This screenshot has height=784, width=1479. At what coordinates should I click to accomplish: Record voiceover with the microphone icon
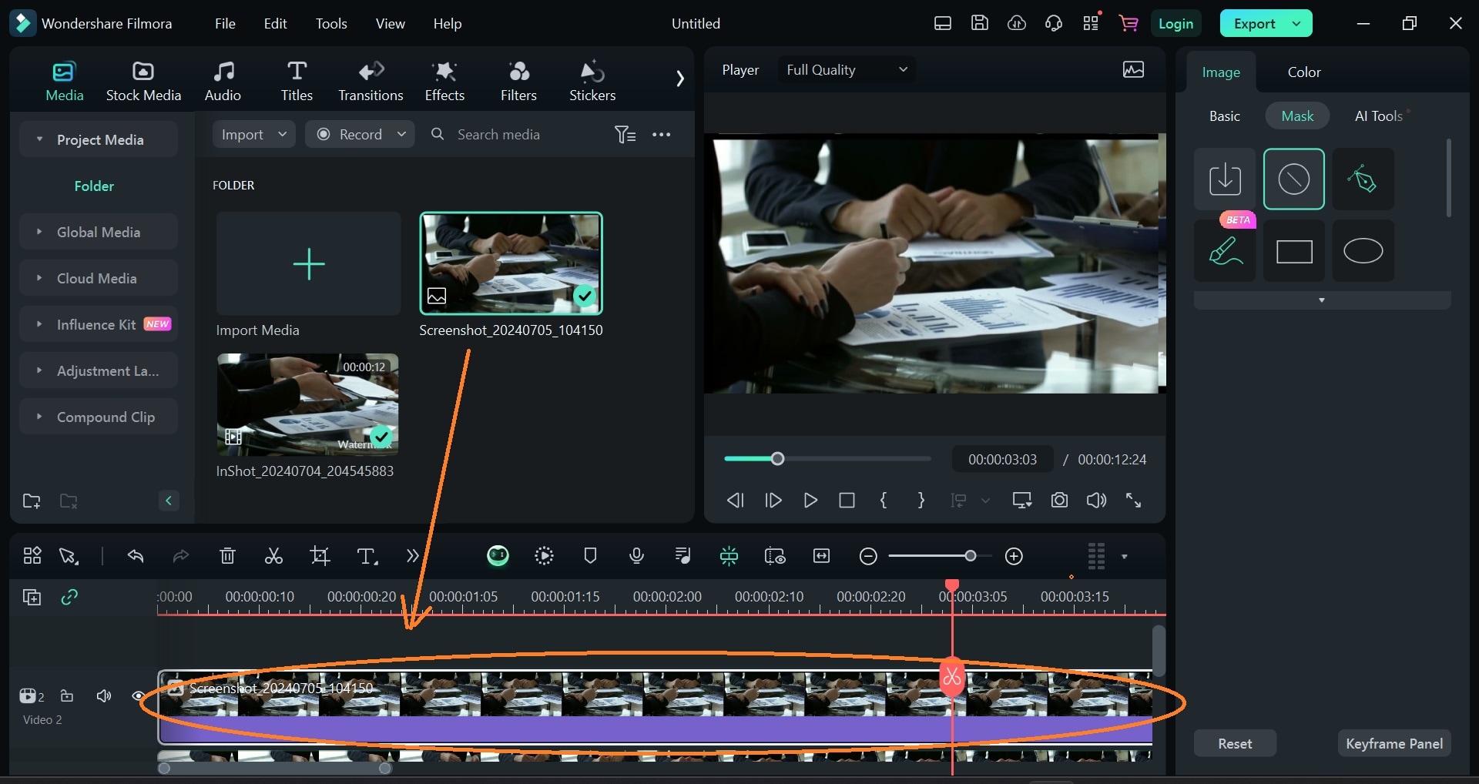pos(636,556)
